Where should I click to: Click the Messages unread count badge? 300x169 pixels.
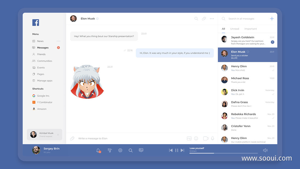(58, 48)
